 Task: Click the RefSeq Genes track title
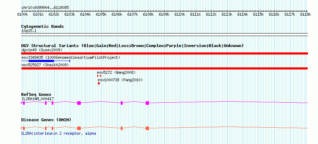click(36, 95)
